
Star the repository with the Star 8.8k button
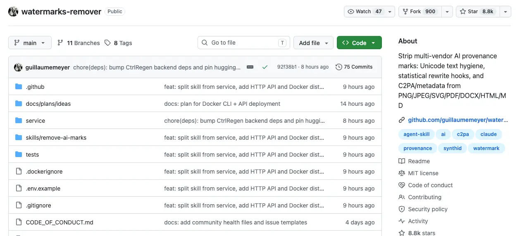[x=478, y=12]
